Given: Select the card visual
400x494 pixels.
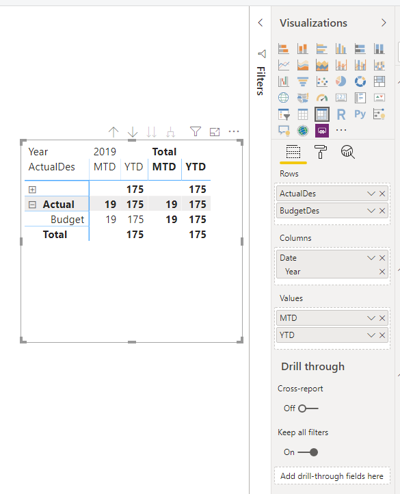Looking at the screenshot, I should [341, 98].
